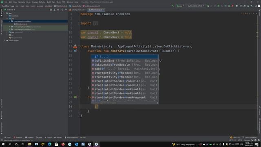Open Project panel settings gear
The width and height of the screenshot is (261, 147).
coord(62,10)
